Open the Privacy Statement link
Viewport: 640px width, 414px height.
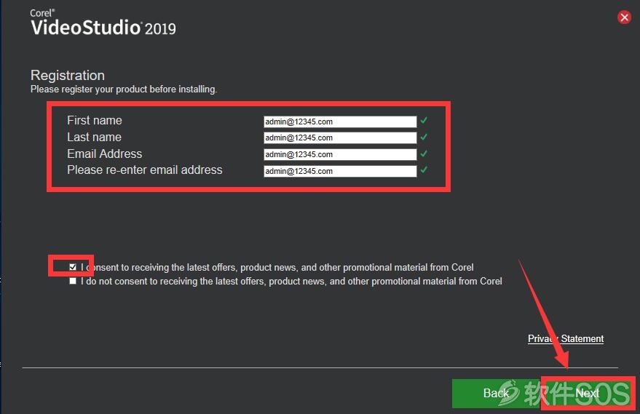coord(566,338)
